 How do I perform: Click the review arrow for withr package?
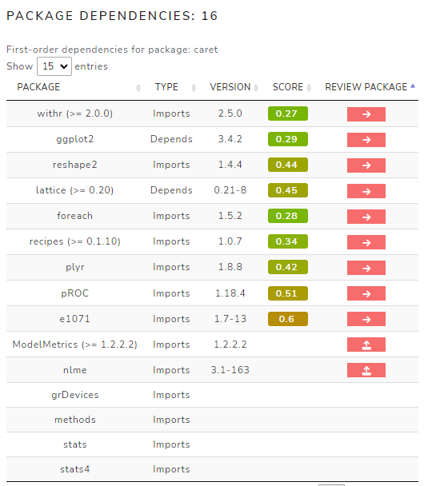pos(366,114)
